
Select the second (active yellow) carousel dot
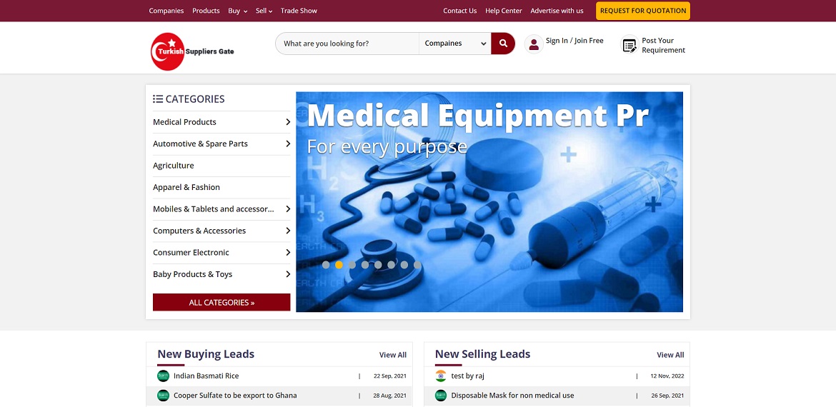(x=339, y=265)
